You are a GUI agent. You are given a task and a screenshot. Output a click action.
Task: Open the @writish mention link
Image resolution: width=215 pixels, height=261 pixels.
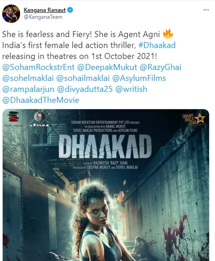click(x=131, y=89)
